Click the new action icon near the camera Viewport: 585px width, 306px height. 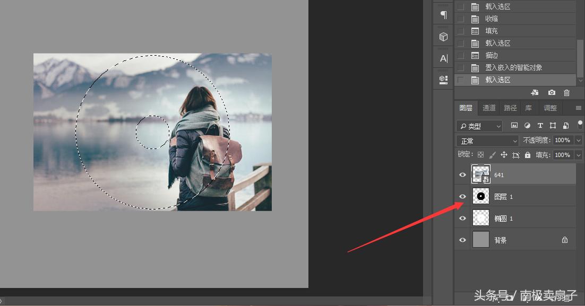click(535, 92)
